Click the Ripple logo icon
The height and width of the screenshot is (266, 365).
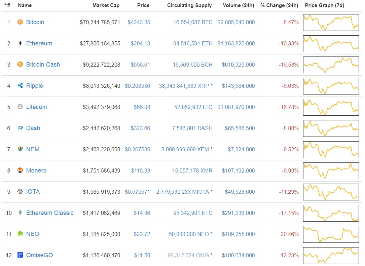(20, 86)
